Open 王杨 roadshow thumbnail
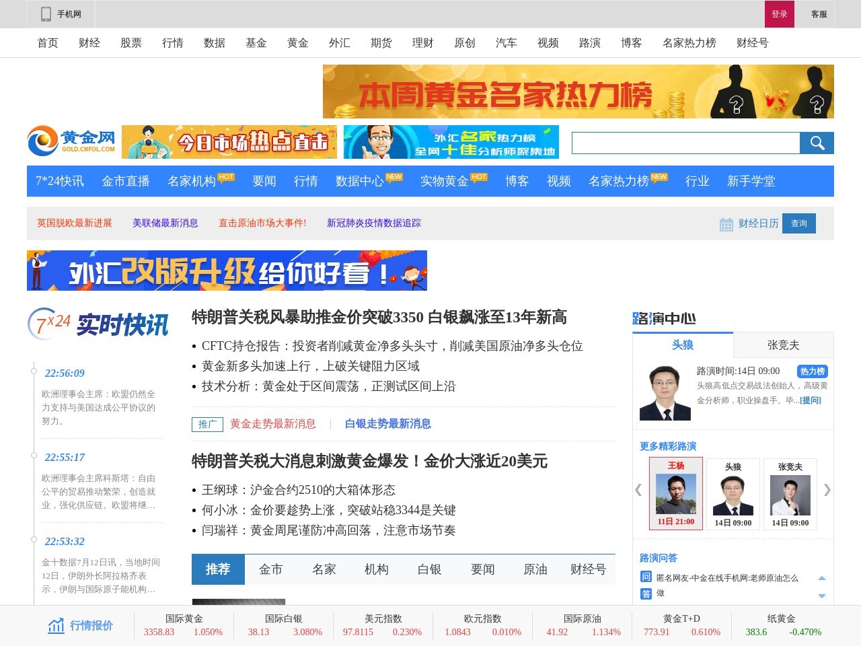Image resolution: width=861 pixels, height=646 pixels. 676,493
